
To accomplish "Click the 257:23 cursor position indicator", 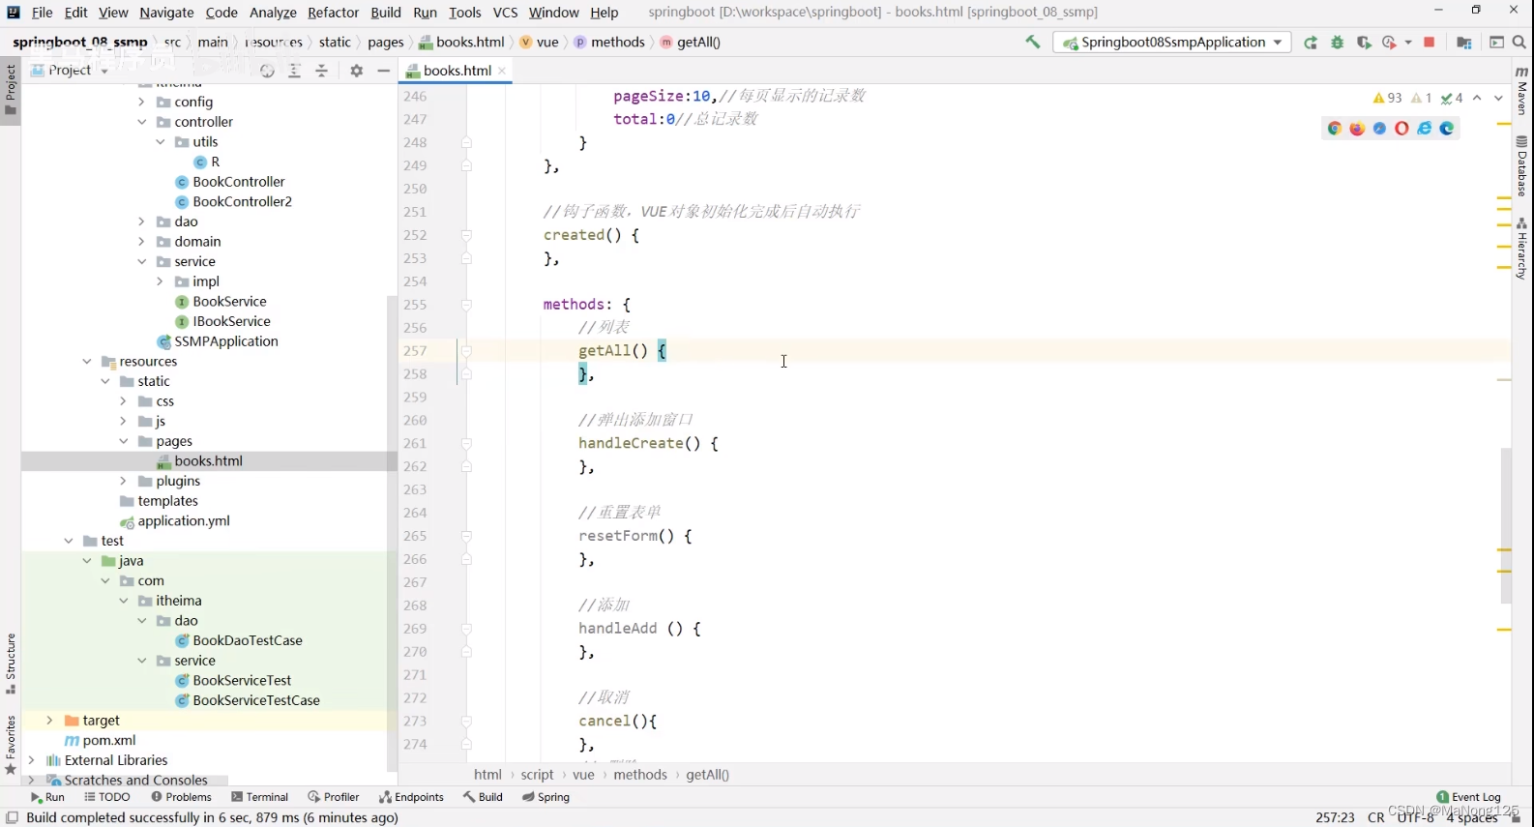I will pyautogui.click(x=1335, y=818).
